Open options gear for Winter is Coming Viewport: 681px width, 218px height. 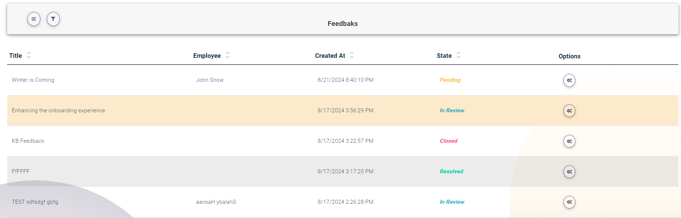pyautogui.click(x=569, y=80)
